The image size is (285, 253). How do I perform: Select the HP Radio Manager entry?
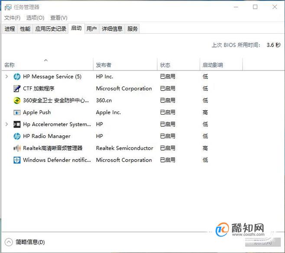click(x=46, y=136)
